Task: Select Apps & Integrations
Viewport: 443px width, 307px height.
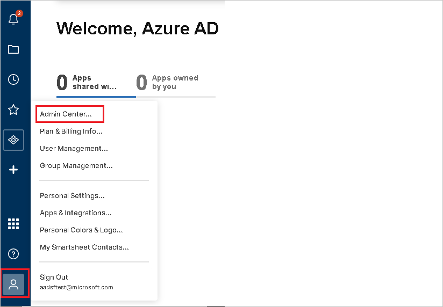Action: [x=76, y=213]
